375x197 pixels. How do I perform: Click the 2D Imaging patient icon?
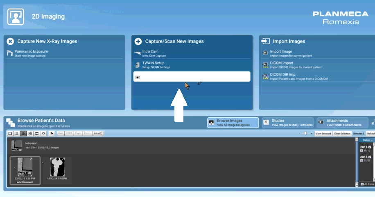click(16, 17)
